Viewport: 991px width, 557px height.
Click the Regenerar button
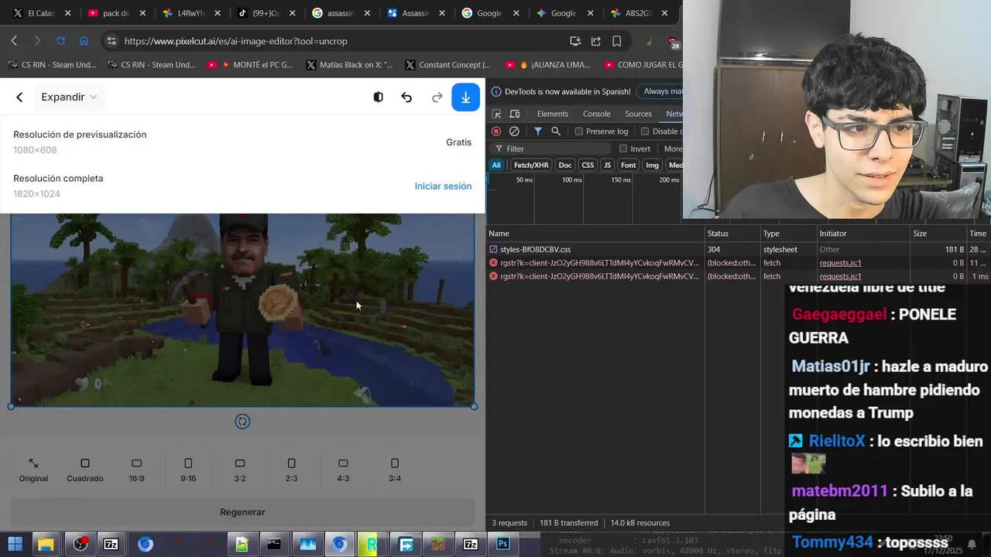[x=242, y=512]
